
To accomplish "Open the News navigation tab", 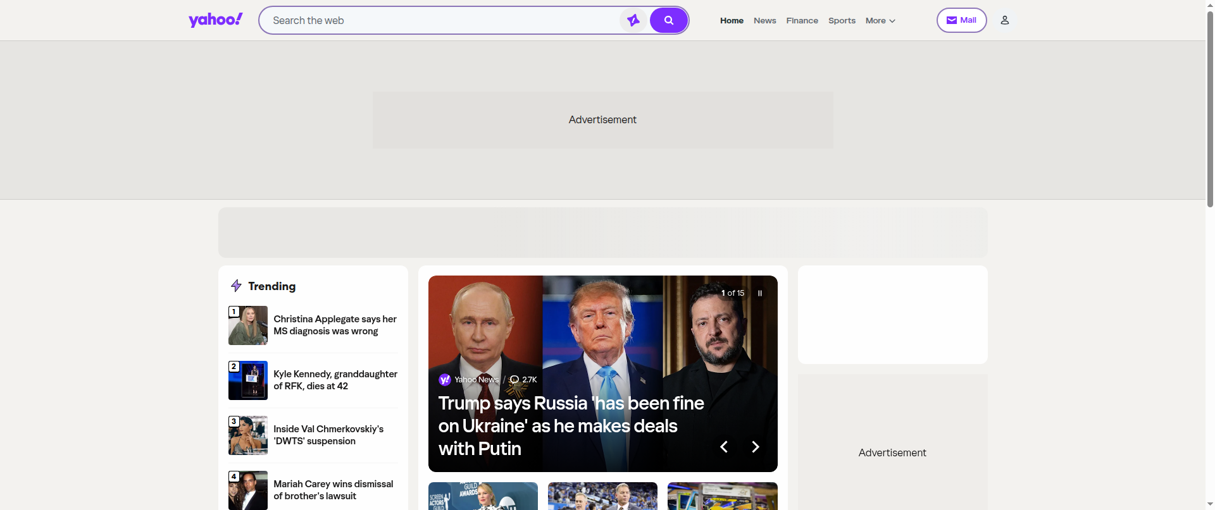I will click(764, 21).
